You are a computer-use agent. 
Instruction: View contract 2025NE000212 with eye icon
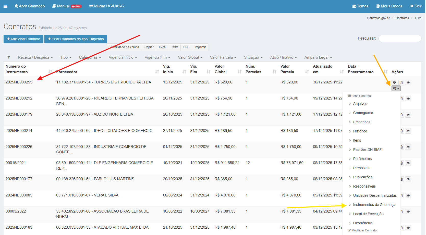[408, 98]
